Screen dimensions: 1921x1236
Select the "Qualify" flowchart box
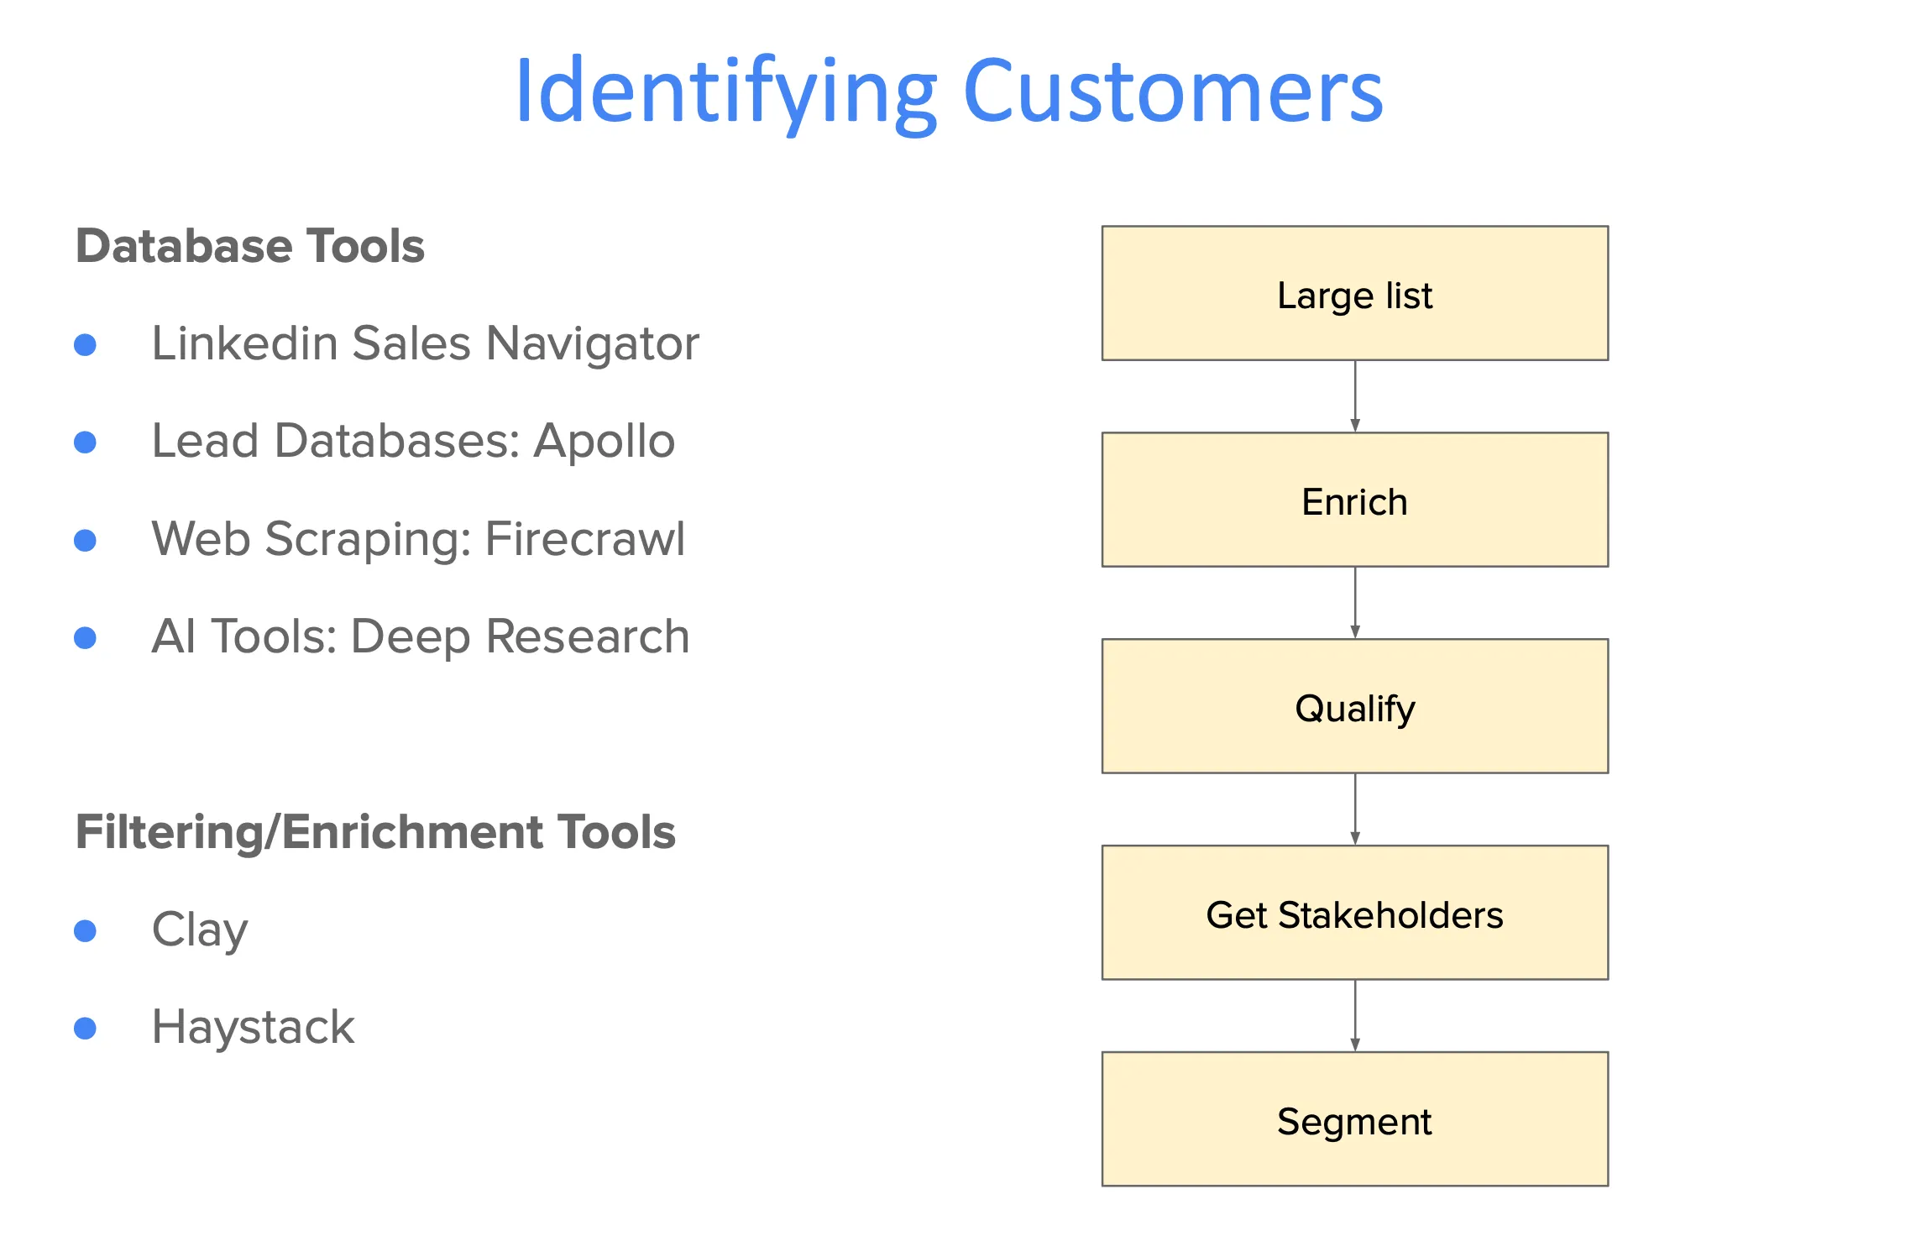coord(1354,707)
